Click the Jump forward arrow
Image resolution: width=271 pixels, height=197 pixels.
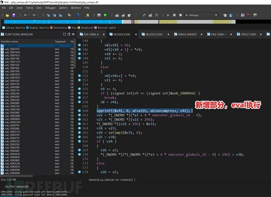click(x=34, y=15)
